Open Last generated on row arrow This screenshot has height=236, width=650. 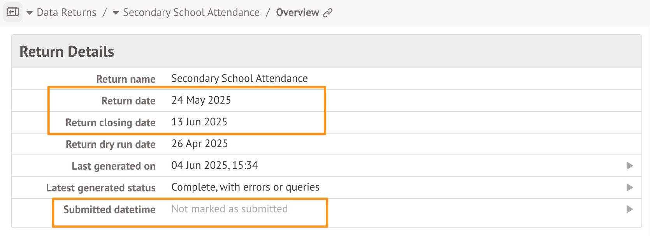coord(629,166)
